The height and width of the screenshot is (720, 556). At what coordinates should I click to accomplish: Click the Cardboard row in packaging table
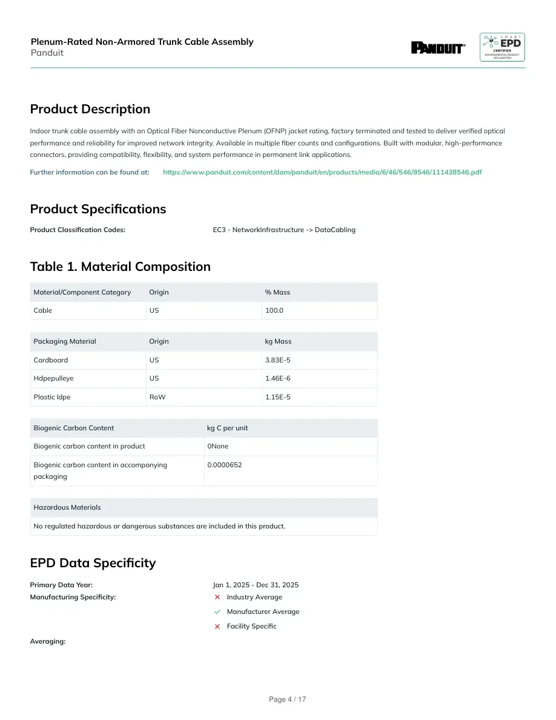point(204,360)
